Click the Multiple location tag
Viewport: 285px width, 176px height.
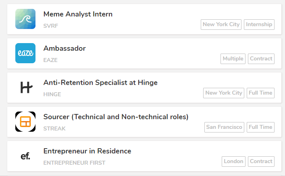233,58
